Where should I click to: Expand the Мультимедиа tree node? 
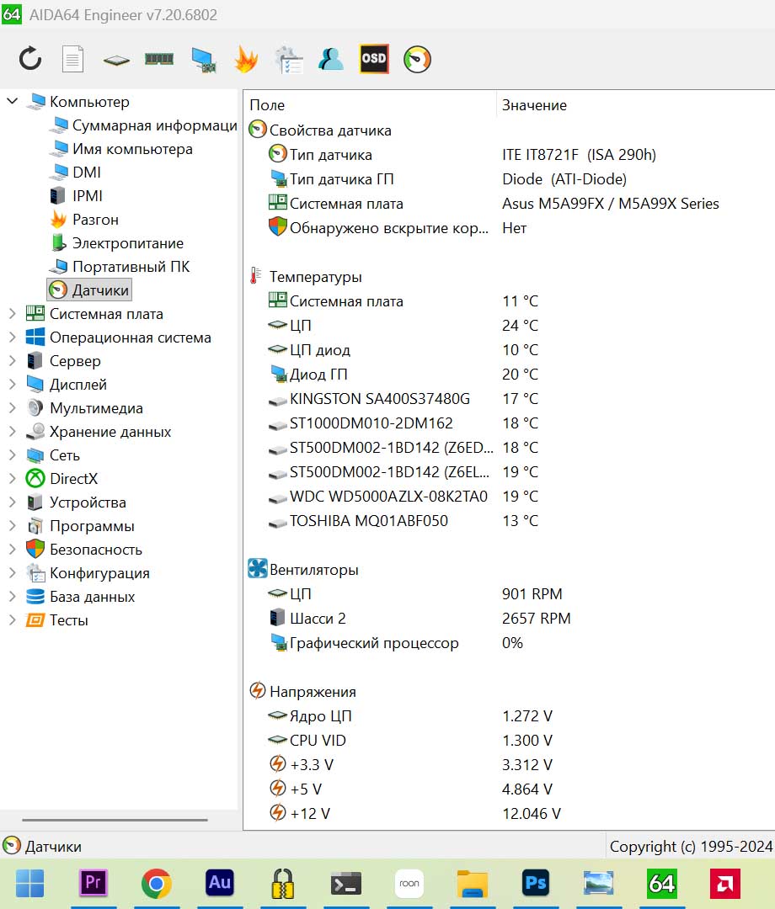tap(12, 408)
